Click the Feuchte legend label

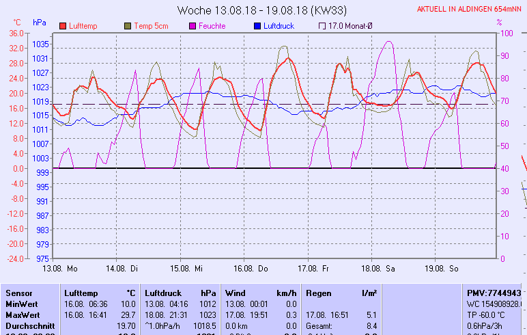click(212, 26)
